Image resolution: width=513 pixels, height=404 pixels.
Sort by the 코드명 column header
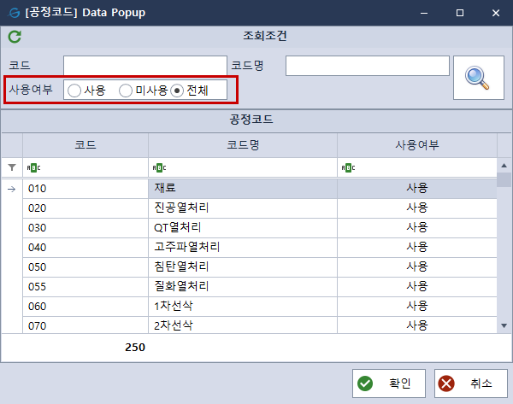click(243, 144)
